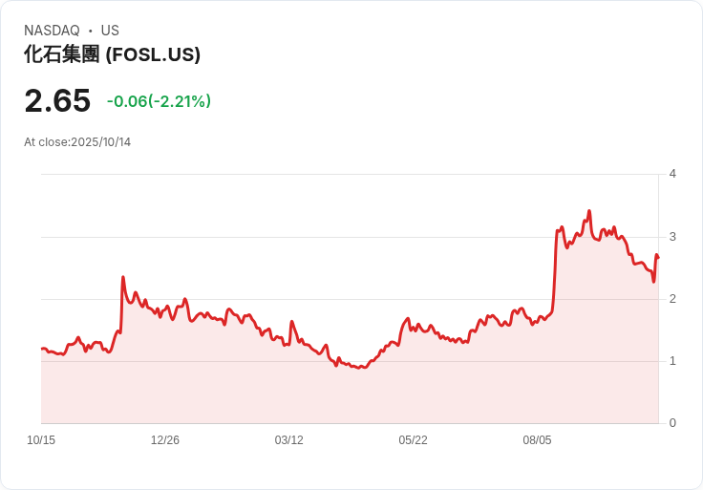The image size is (703, 490).
Task: Click the highest peak of the price line
Action: tap(589, 211)
